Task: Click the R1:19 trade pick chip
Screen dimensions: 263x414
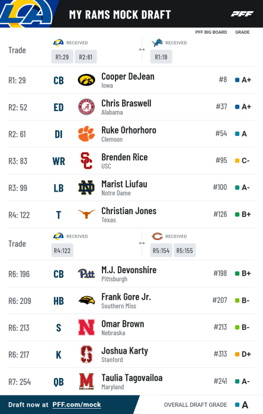Action: point(161,57)
